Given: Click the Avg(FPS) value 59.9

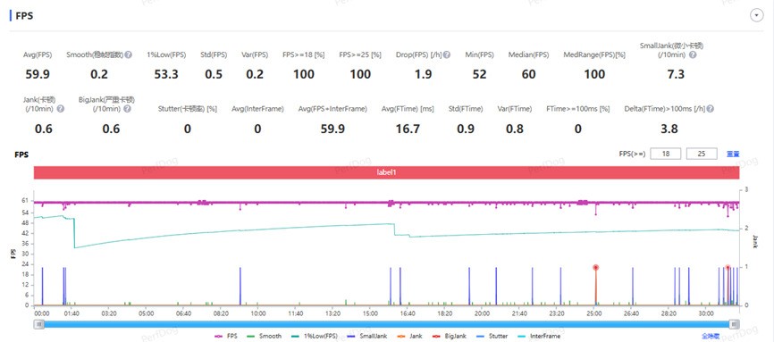Looking at the screenshot, I should point(38,74).
